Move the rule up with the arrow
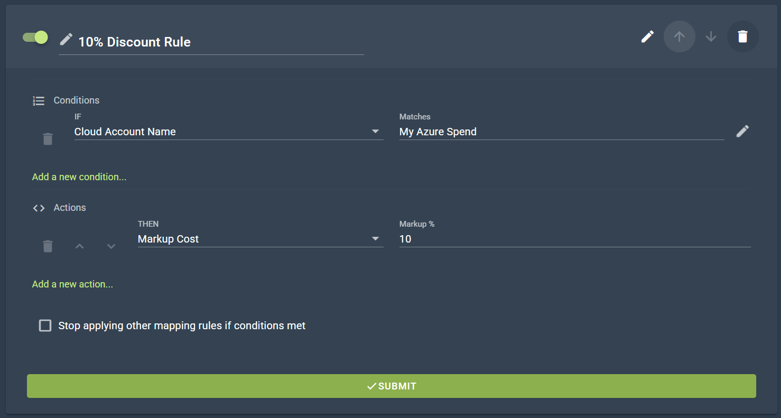The width and height of the screenshot is (781, 418). click(679, 36)
